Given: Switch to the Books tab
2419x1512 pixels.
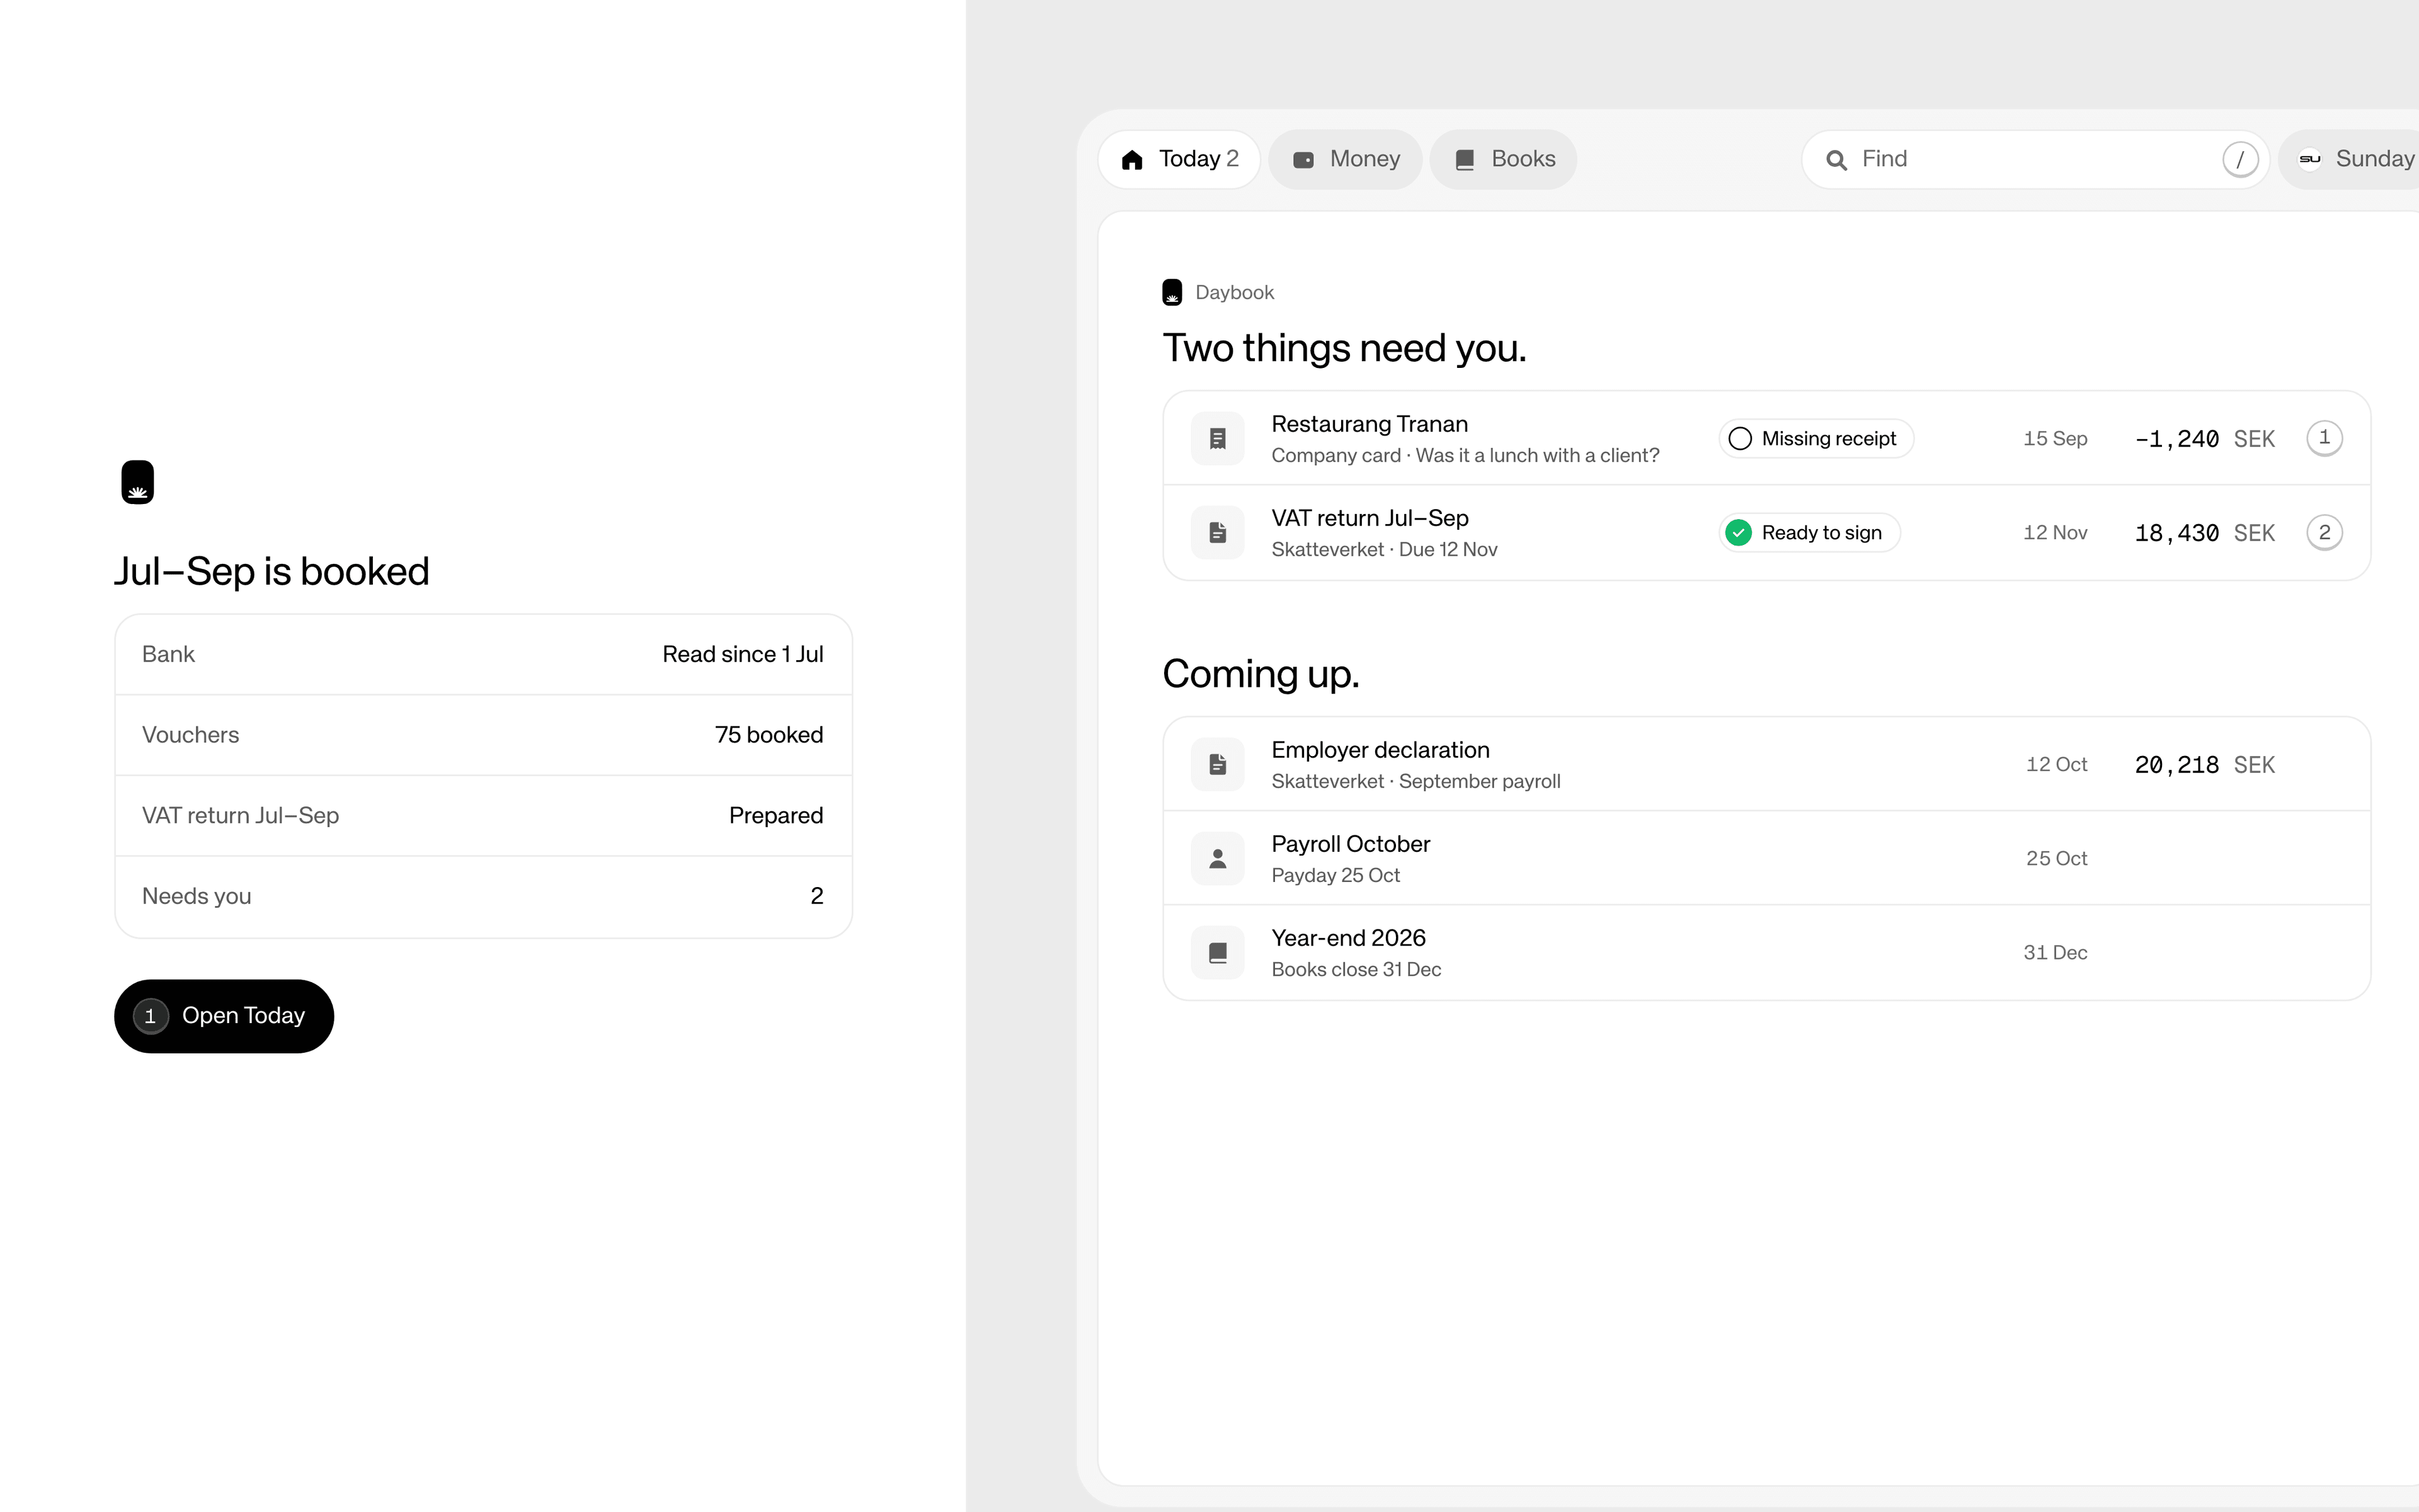Looking at the screenshot, I should [x=1504, y=159].
